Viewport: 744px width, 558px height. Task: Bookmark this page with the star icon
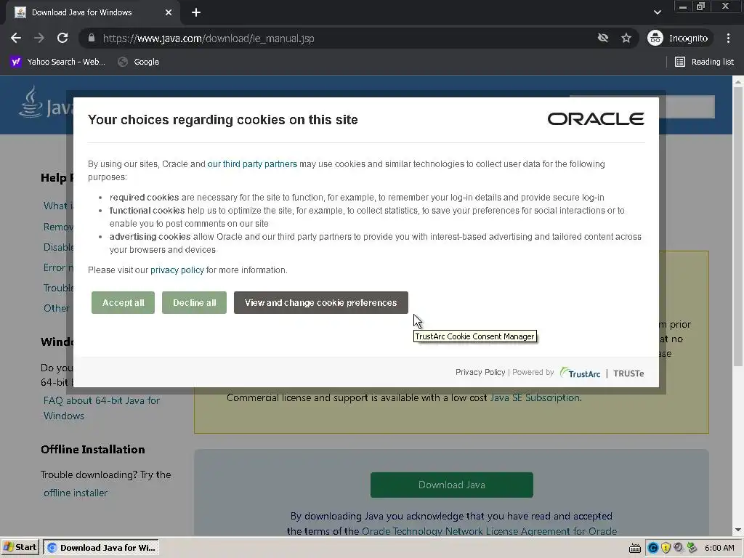tap(626, 38)
